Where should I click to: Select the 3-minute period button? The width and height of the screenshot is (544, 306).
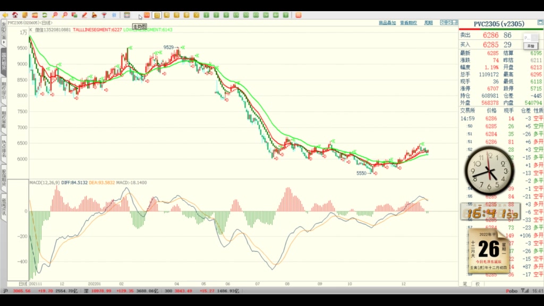[x=216, y=15]
